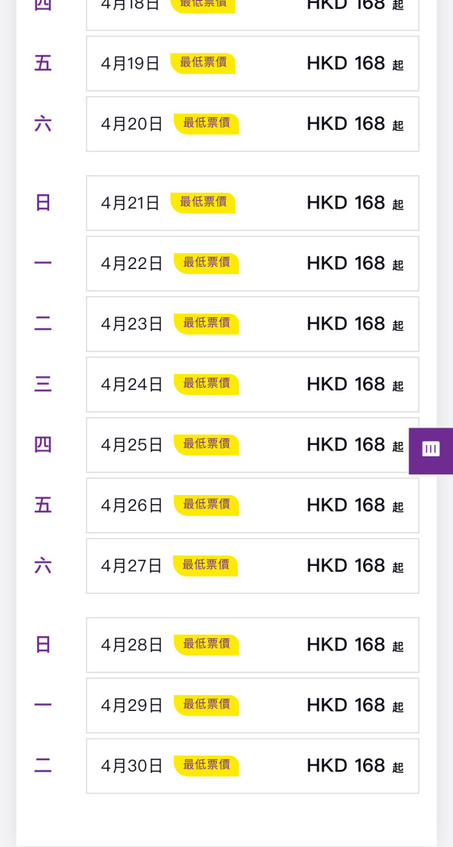Select the 4月19日 fare card
453x847 pixels.
click(x=252, y=63)
